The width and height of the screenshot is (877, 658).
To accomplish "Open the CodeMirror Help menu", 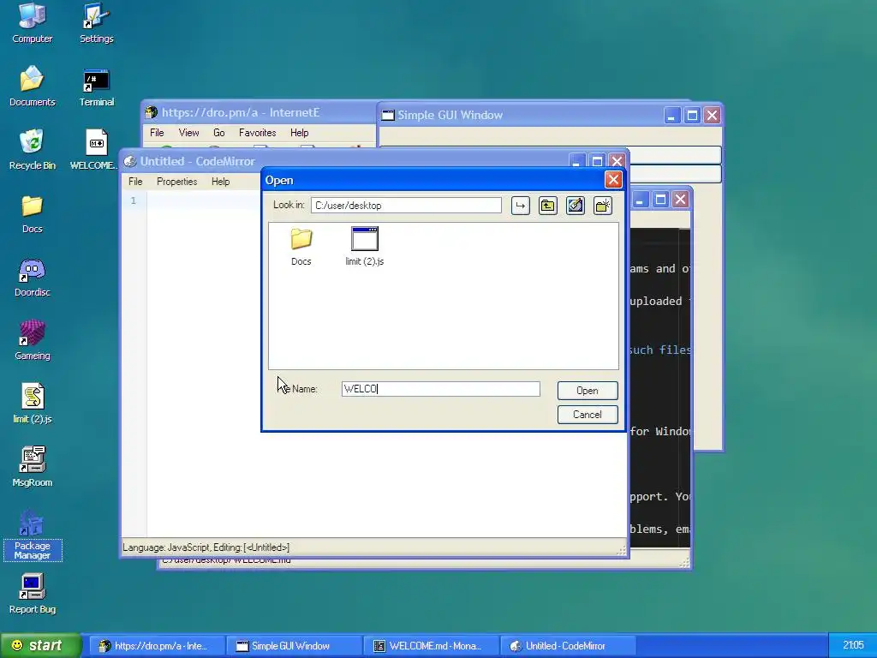I will coord(220,182).
